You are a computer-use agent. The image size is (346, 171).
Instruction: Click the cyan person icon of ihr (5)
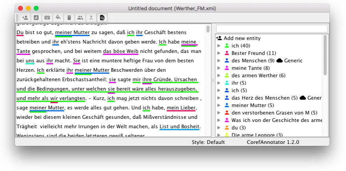click(227, 83)
